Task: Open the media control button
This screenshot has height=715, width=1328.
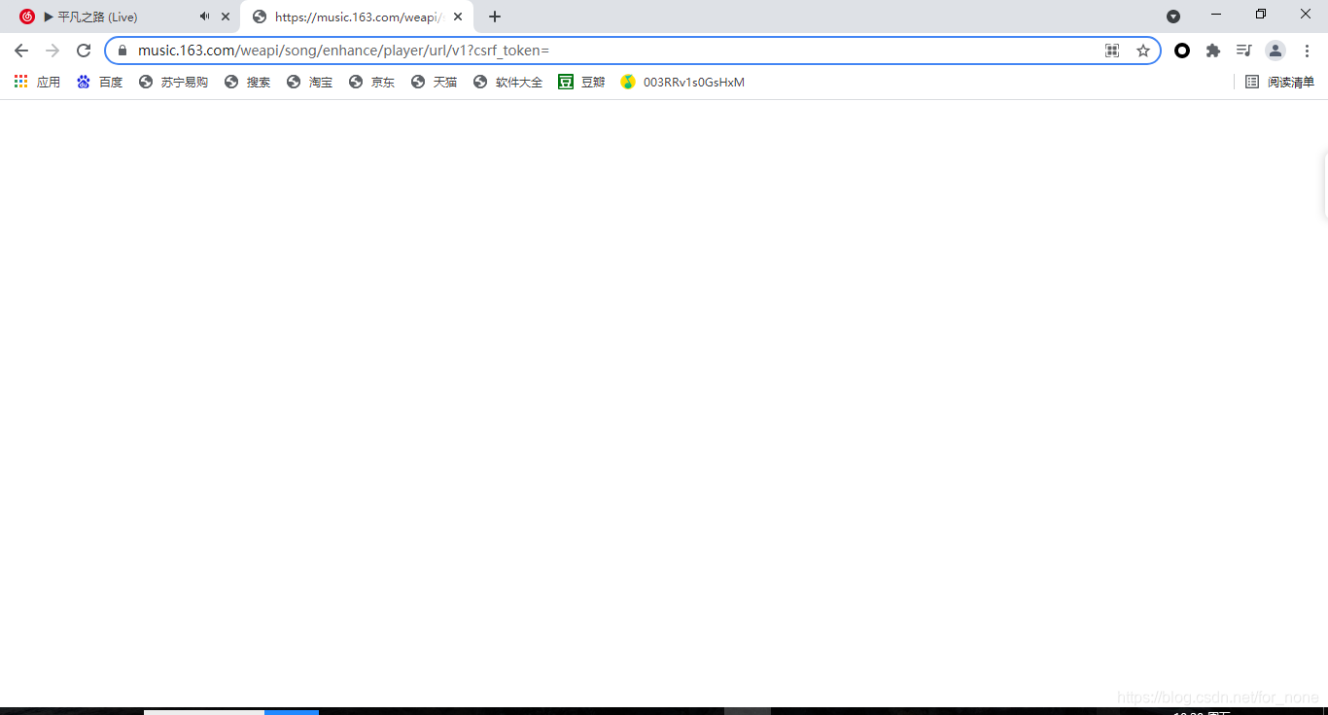Action: pyautogui.click(x=1244, y=51)
